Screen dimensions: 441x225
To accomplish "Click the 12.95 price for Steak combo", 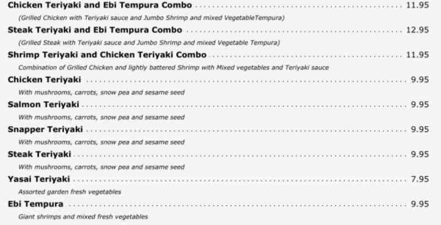I will click(x=417, y=30).
